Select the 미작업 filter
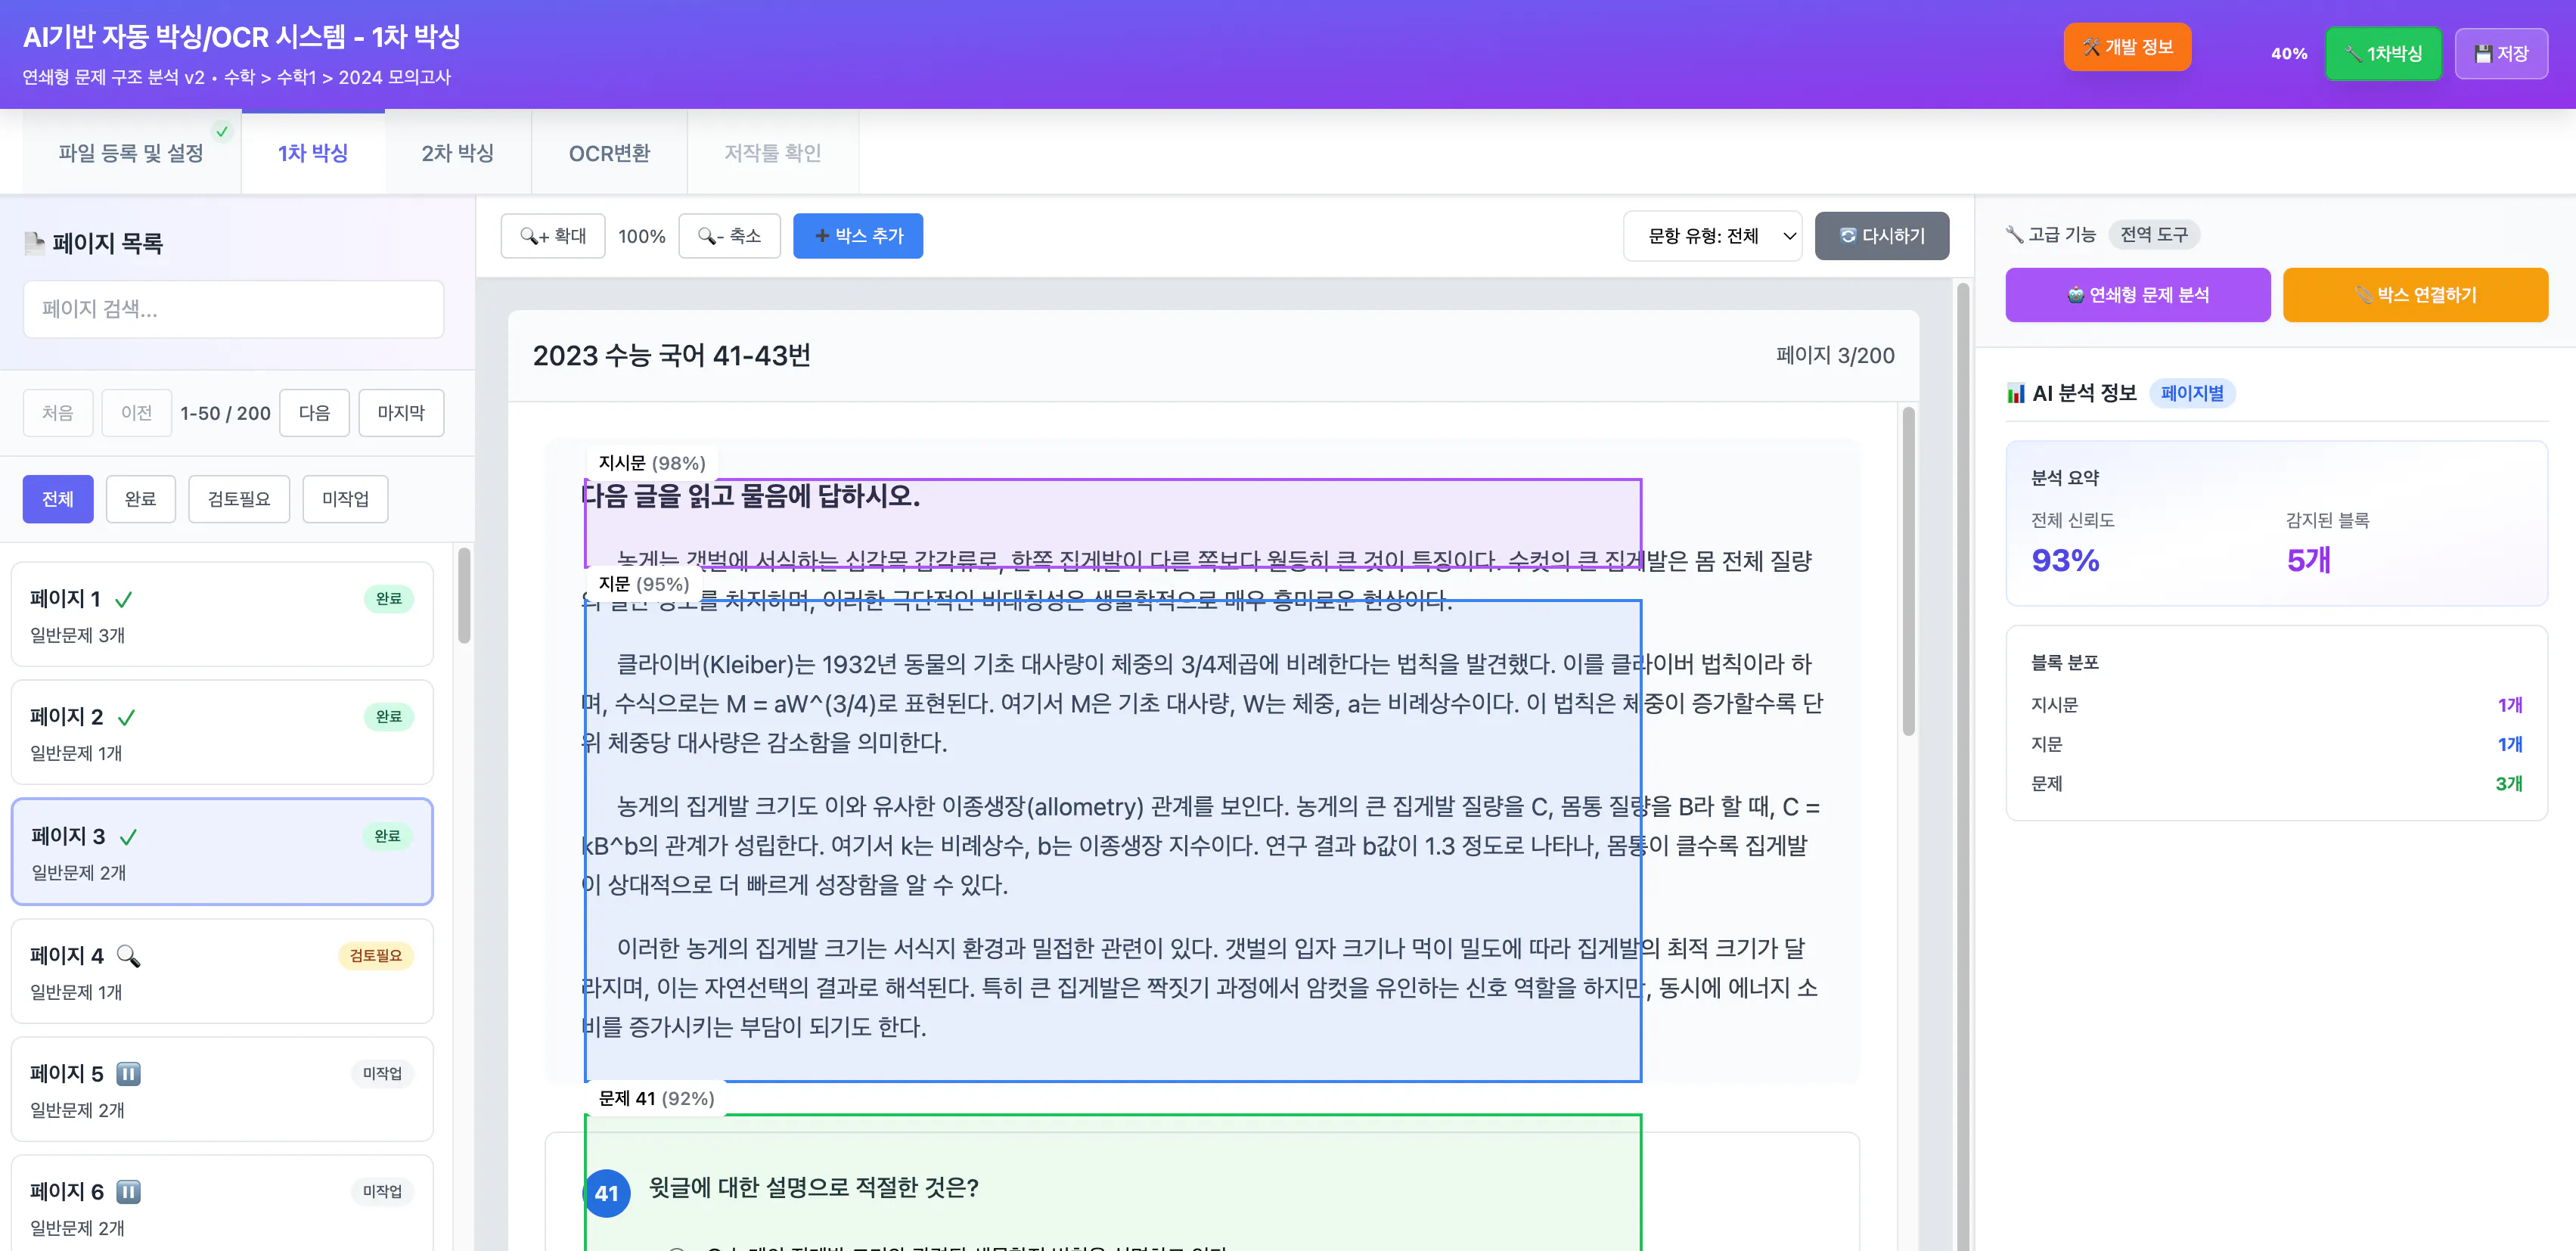The image size is (2576, 1251). 345,499
